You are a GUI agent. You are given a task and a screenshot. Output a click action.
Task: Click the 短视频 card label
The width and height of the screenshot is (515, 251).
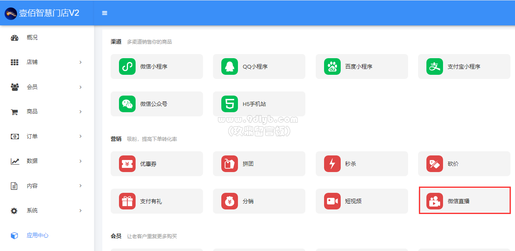pos(353,201)
